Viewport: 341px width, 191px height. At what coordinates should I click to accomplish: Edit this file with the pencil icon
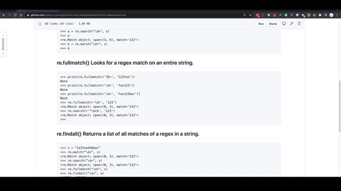pos(291,23)
